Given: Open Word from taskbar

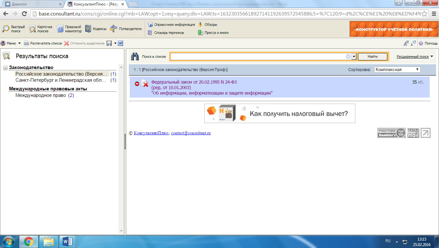Looking at the screenshot, I should 68,241.
